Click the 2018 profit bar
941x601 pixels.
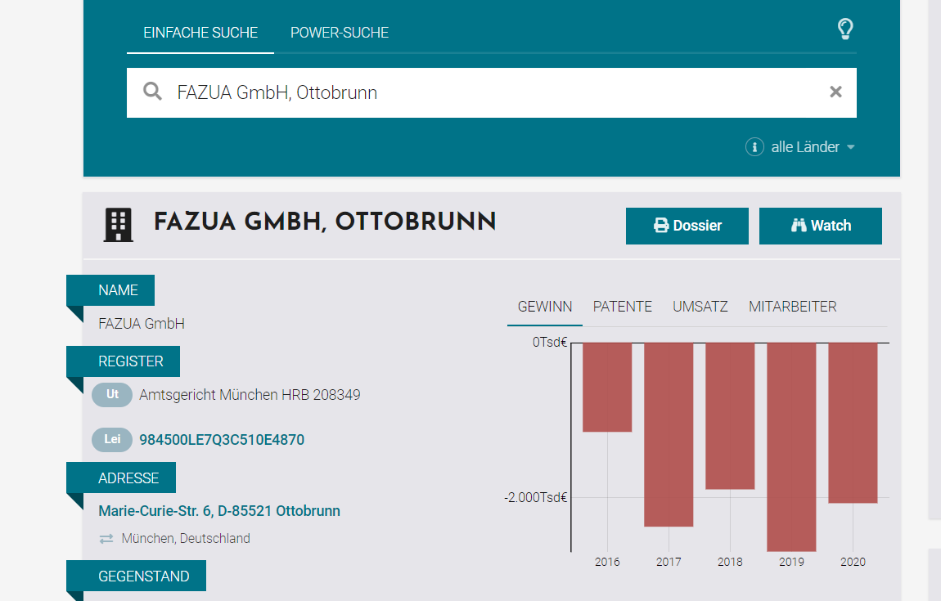click(730, 415)
